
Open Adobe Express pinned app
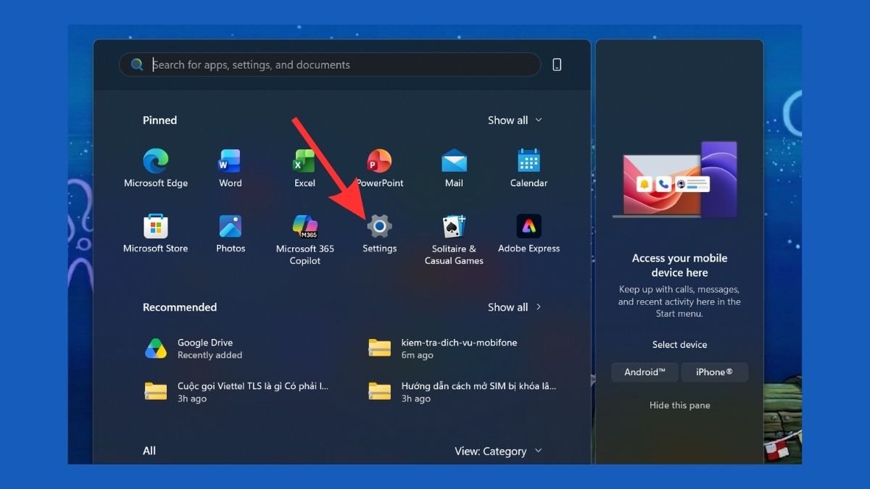click(x=529, y=226)
